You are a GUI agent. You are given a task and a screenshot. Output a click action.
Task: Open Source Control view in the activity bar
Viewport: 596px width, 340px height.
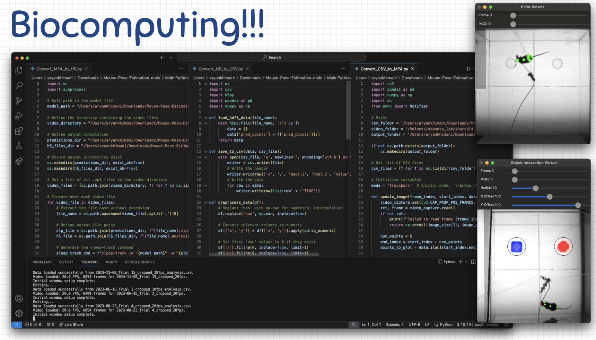coord(19,101)
